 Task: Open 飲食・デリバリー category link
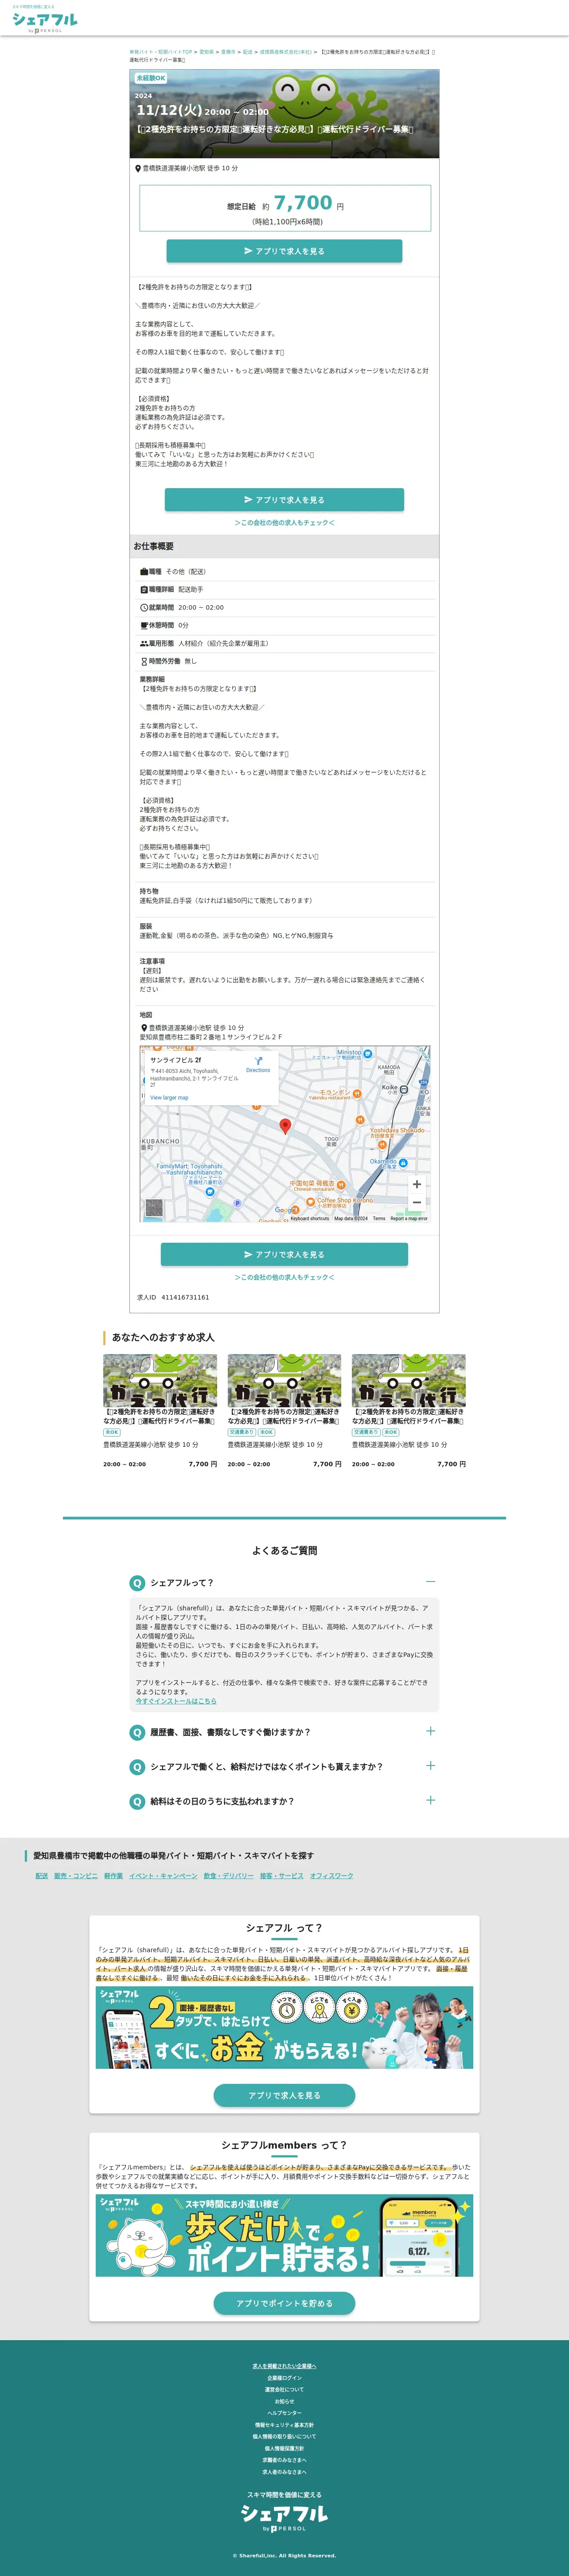pyautogui.click(x=229, y=1876)
